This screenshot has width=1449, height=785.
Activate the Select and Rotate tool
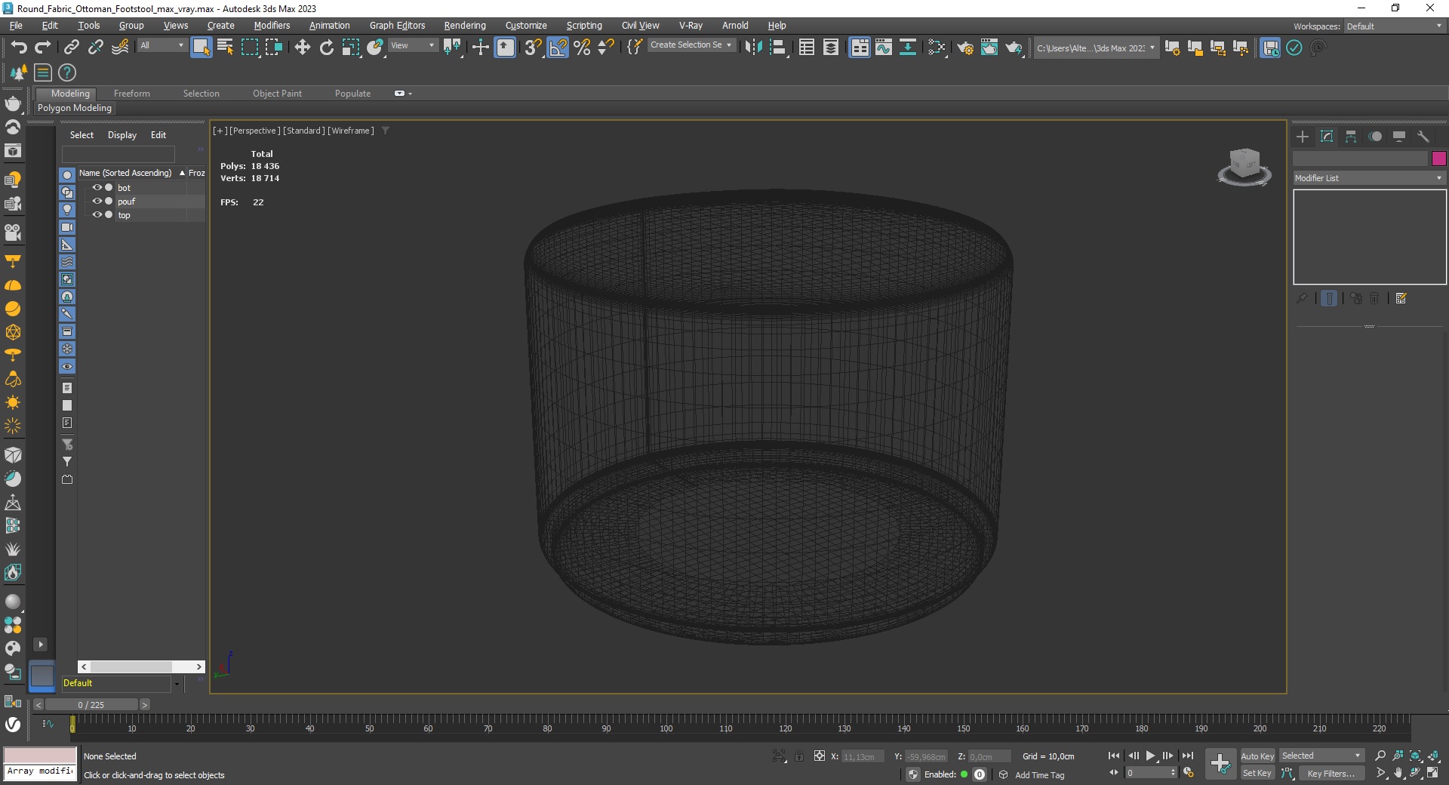click(326, 48)
